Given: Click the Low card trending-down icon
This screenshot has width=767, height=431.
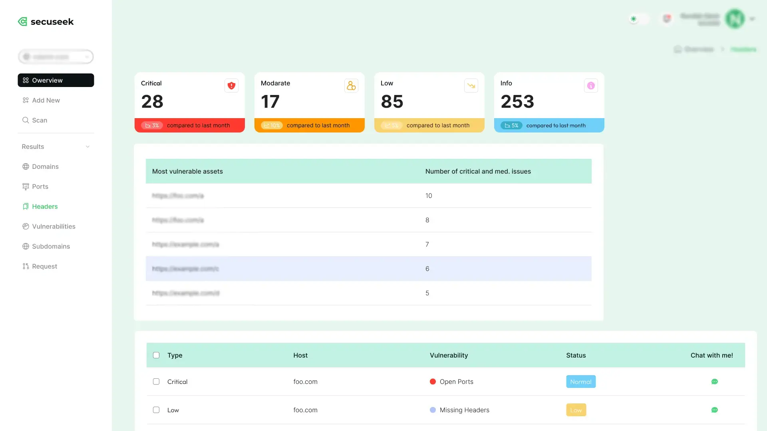Looking at the screenshot, I should 471,86.
